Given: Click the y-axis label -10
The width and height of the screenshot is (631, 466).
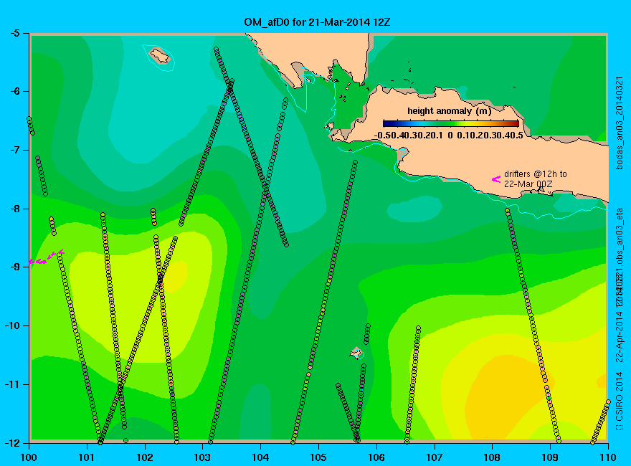Looking at the screenshot, I should (x=11, y=325).
